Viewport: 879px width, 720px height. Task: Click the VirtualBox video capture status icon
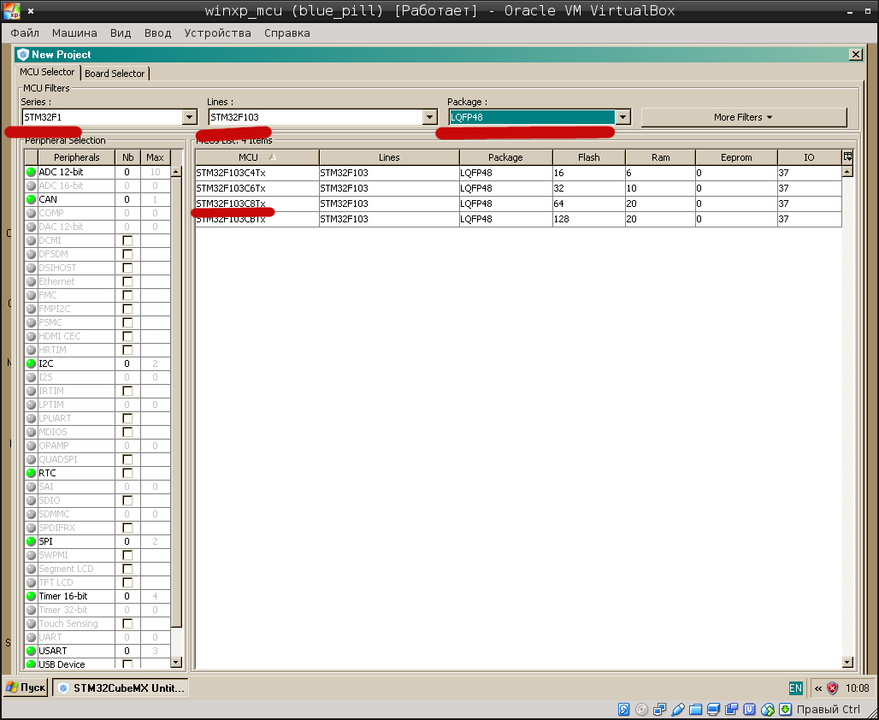tap(731, 710)
